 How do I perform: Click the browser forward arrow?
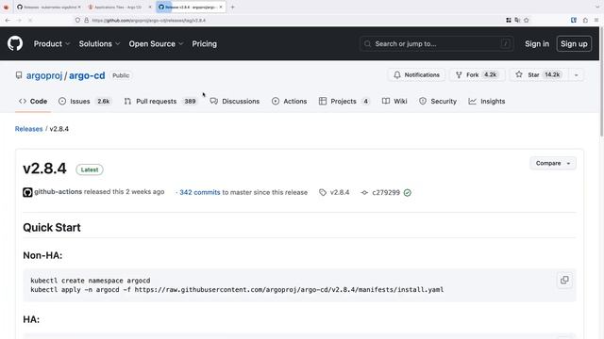19,20
